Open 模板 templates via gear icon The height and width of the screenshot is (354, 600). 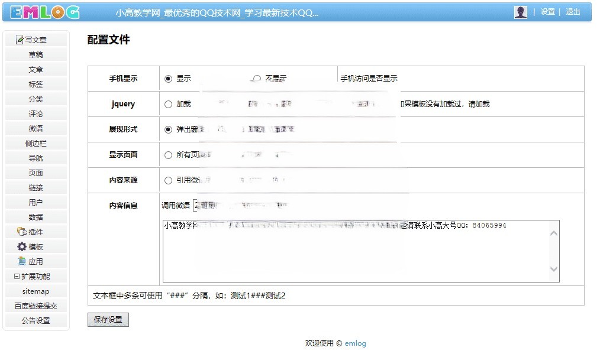point(22,246)
